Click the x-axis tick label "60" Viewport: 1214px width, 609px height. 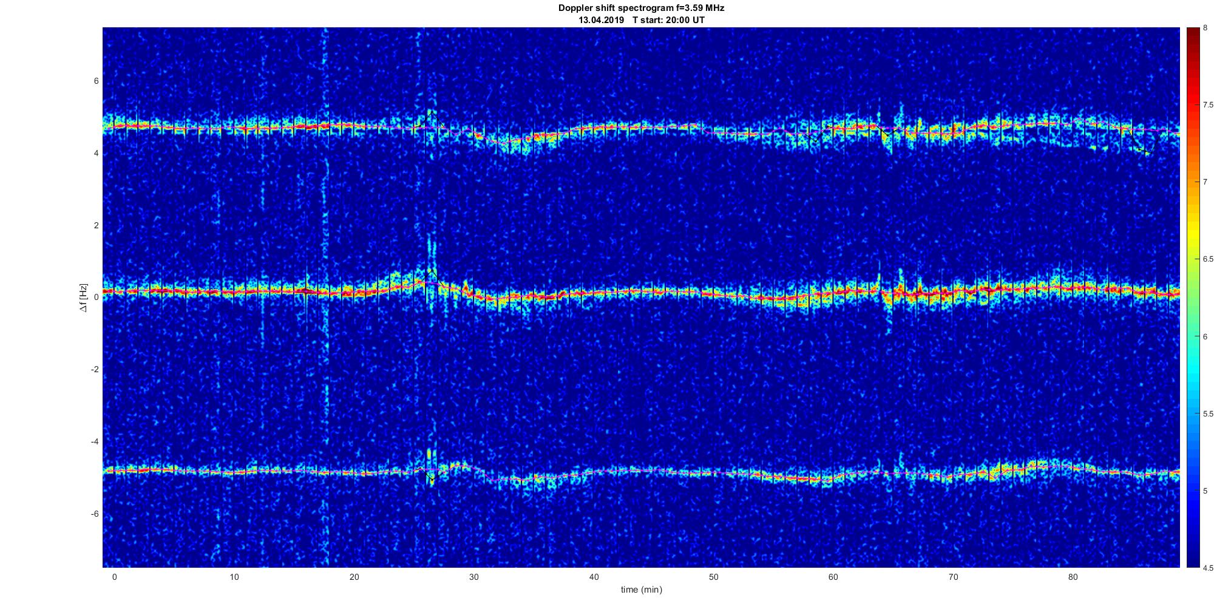click(833, 577)
